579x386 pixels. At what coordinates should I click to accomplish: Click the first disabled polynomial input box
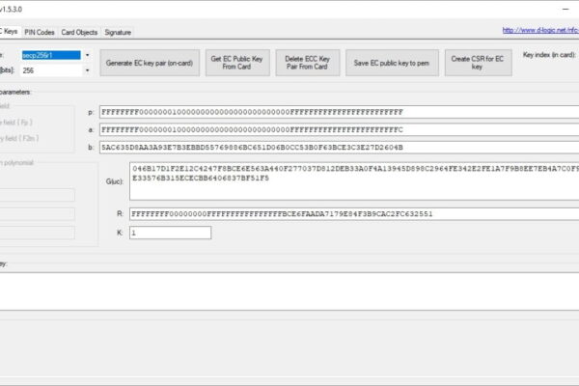[37, 195]
